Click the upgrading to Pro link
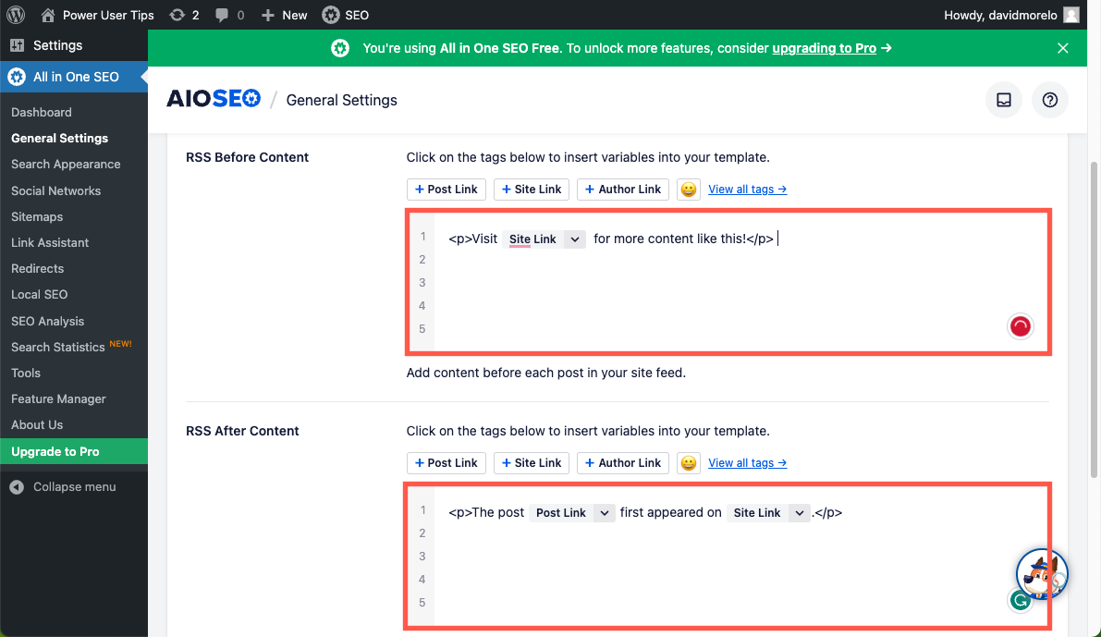 pyautogui.click(x=823, y=48)
